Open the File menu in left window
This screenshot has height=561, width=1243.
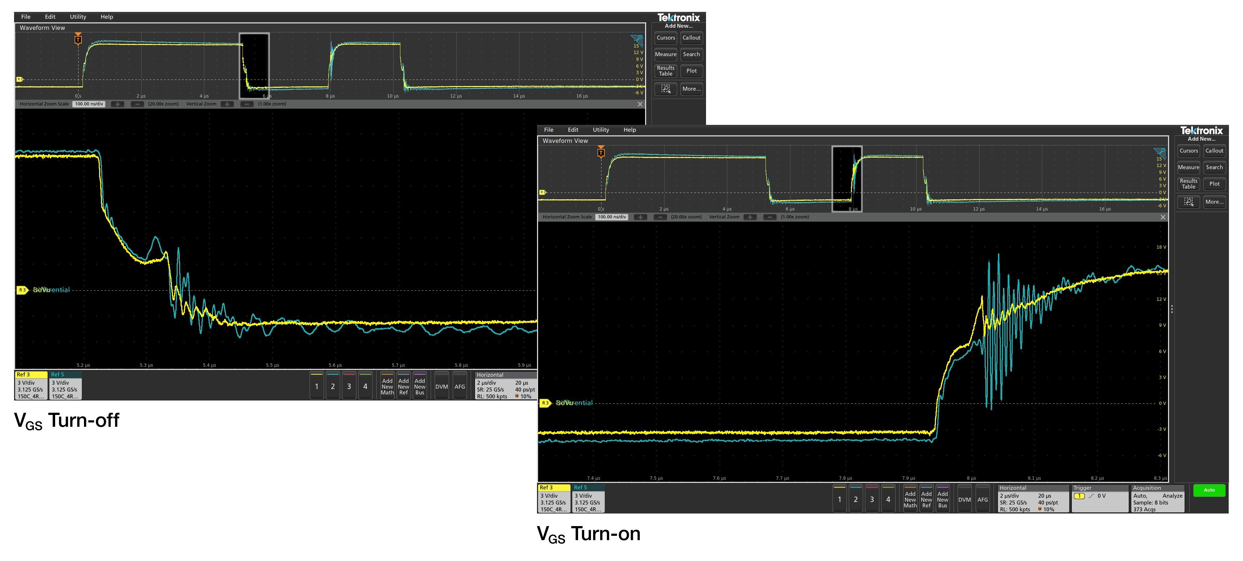tap(26, 17)
